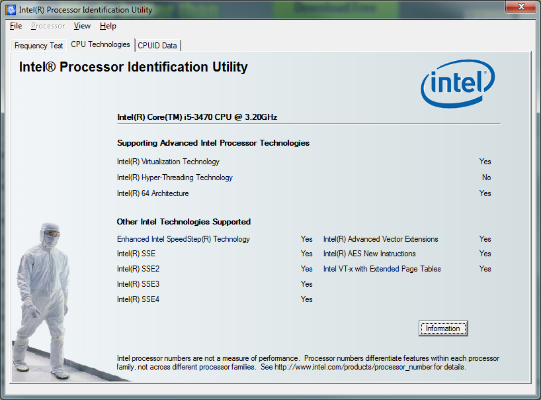Click the i5-3470 CPU name heading

pos(197,117)
